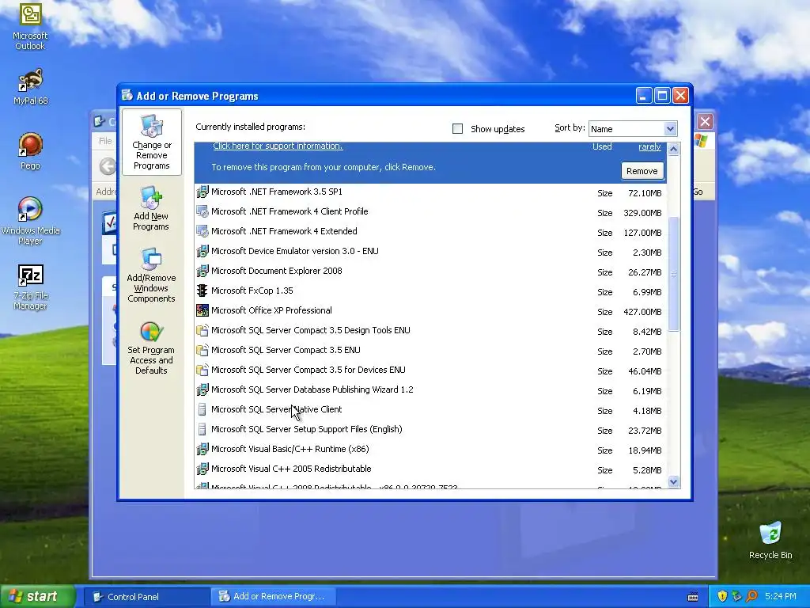Click the program list scroll up arrow
Screen dimensions: 810x608
674,150
